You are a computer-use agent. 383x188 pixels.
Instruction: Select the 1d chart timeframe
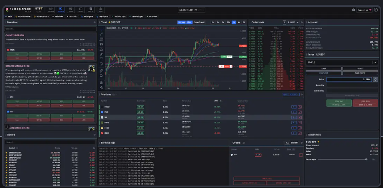coord(244,22)
